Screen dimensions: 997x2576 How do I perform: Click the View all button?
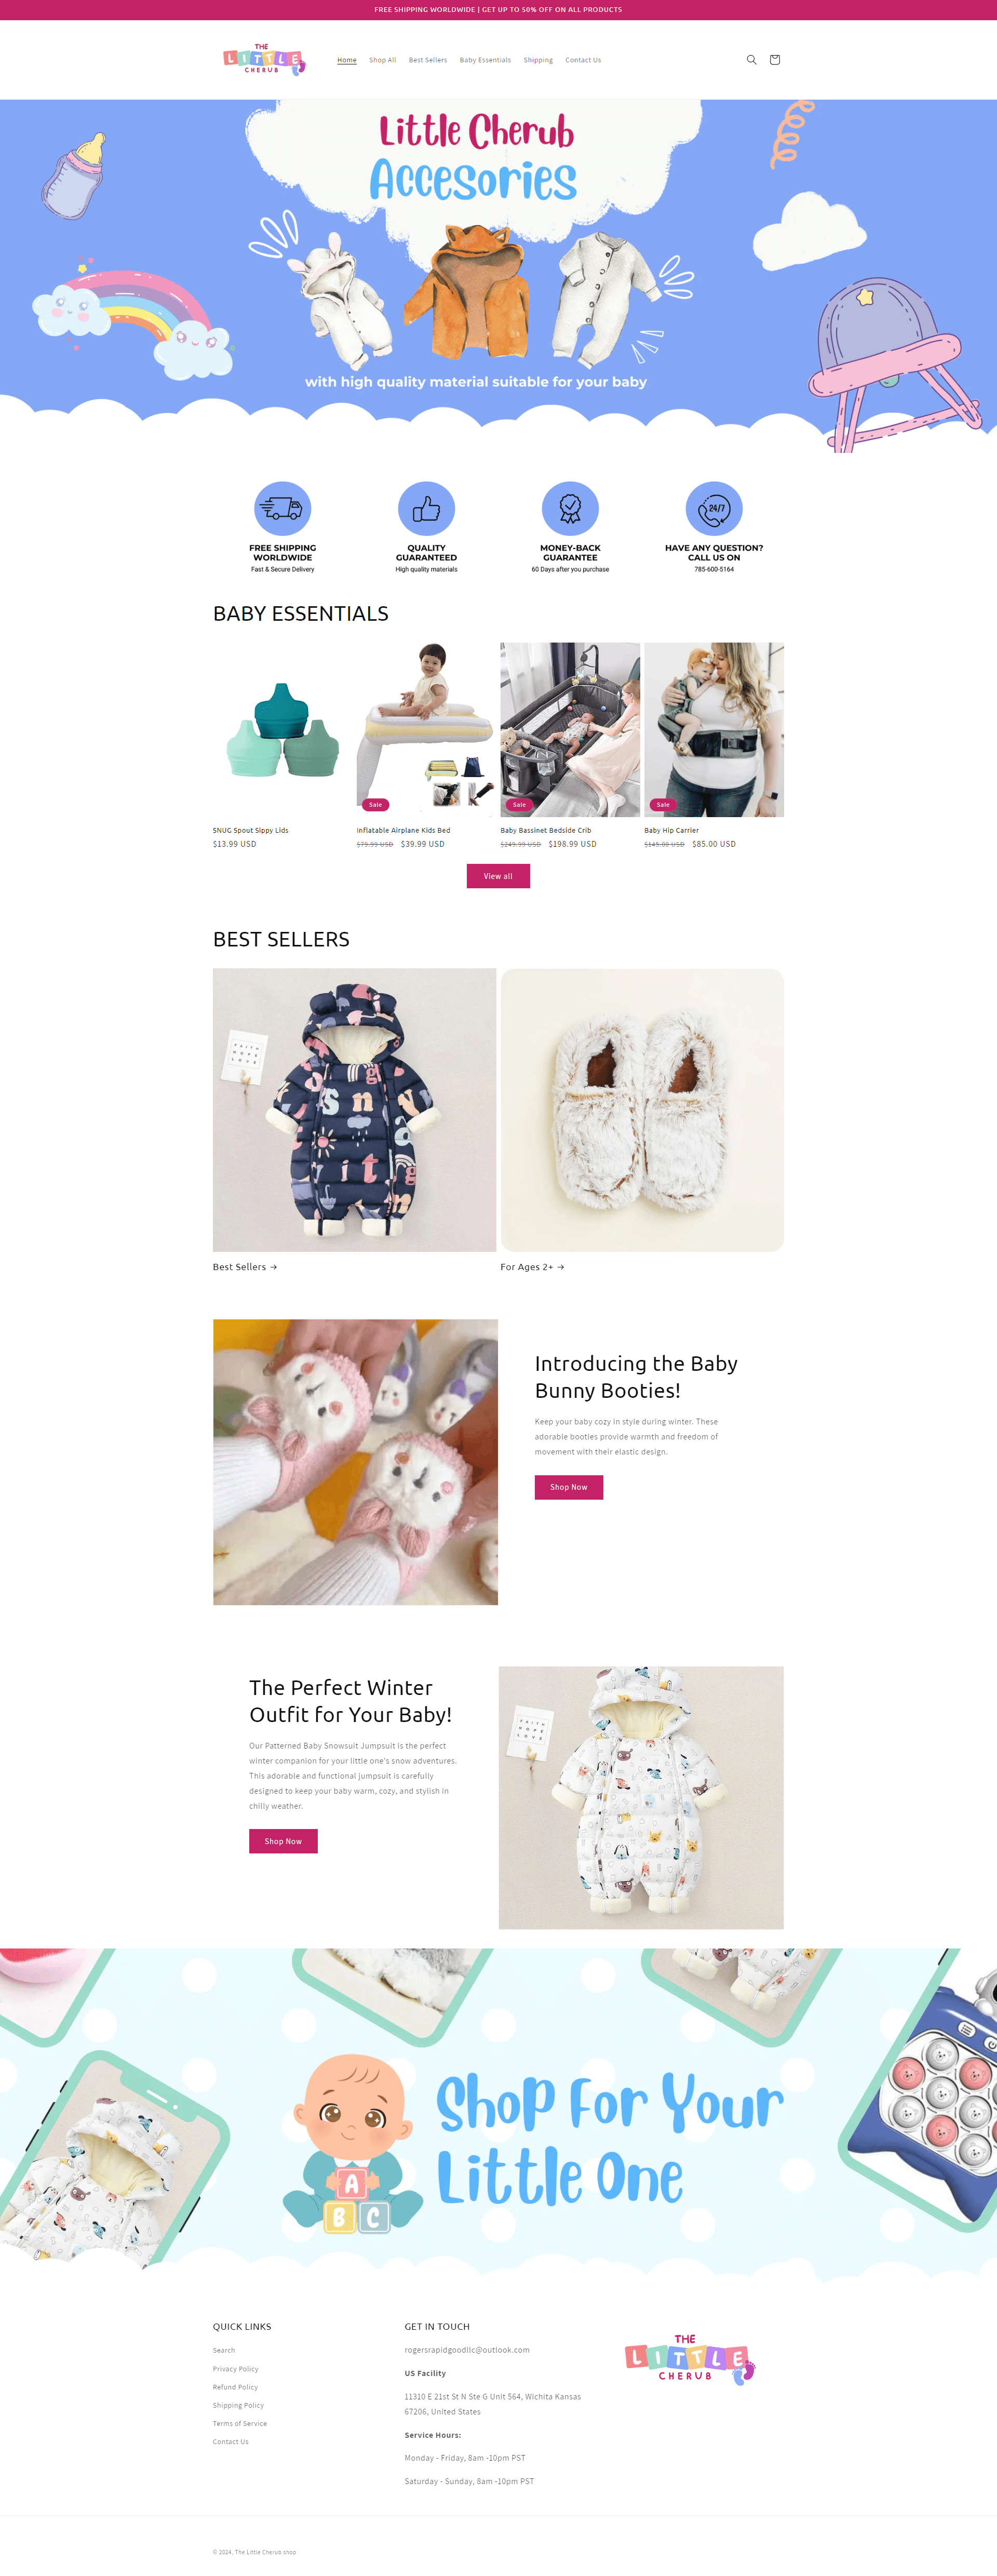pos(498,876)
